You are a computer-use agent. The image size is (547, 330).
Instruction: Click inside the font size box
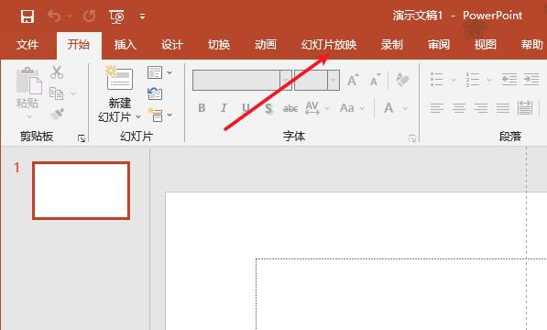pos(312,81)
